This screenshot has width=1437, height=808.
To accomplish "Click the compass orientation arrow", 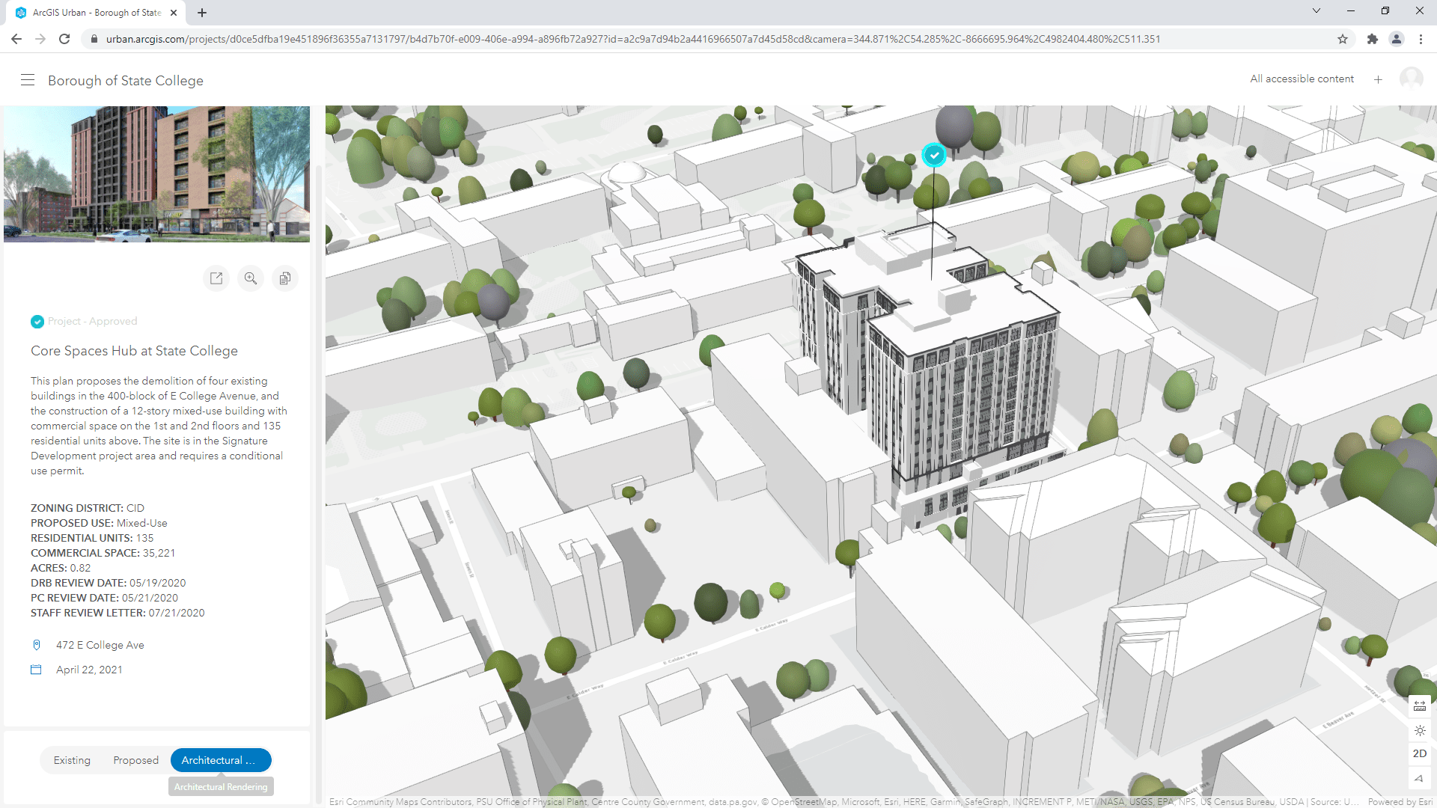I will [x=1420, y=778].
